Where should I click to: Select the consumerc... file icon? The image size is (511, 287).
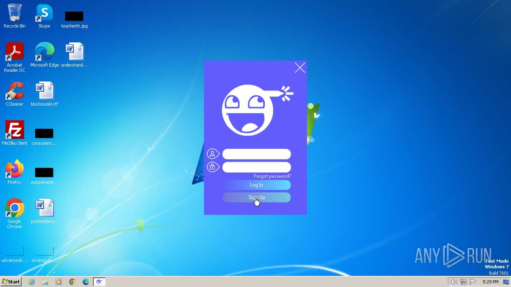tap(44, 136)
